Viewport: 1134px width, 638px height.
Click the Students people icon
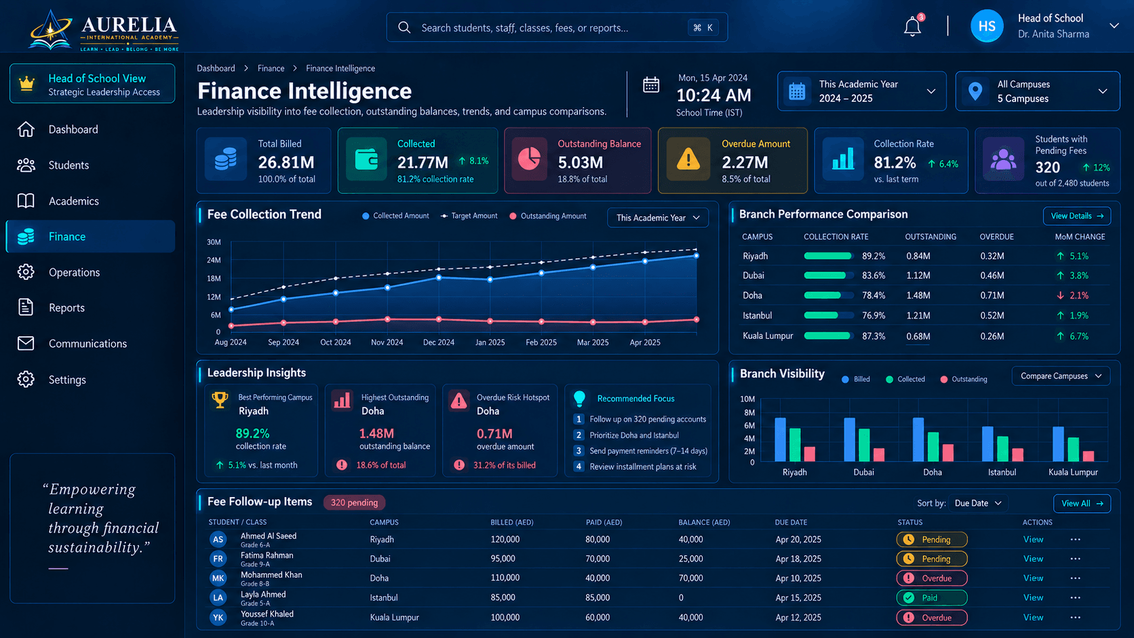pos(26,165)
